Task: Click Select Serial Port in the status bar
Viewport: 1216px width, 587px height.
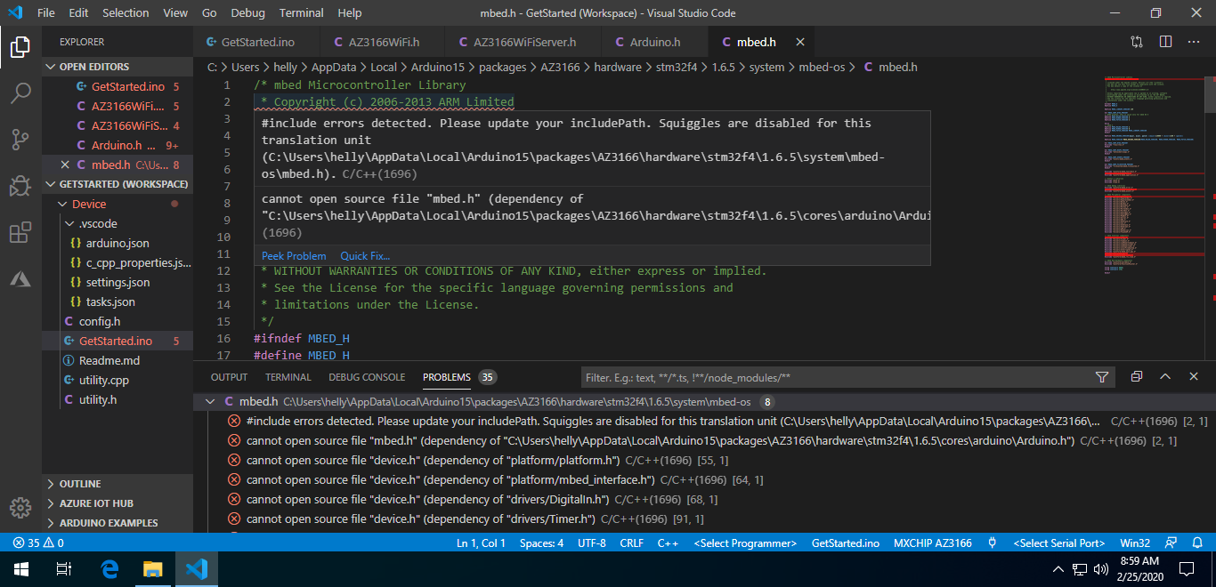Action: tap(1059, 542)
